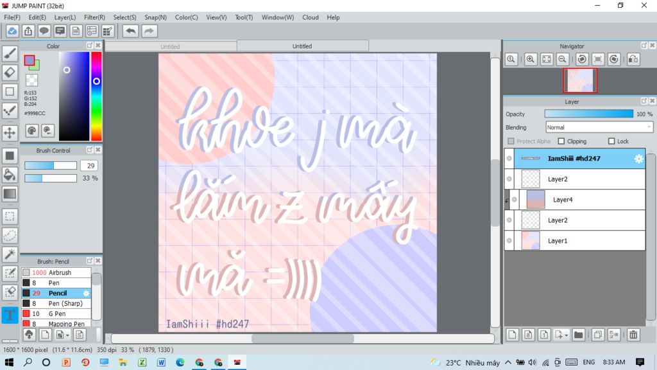Image resolution: width=657 pixels, height=370 pixels.
Task: Enable the Lock checkbox
Action: tap(611, 141)
